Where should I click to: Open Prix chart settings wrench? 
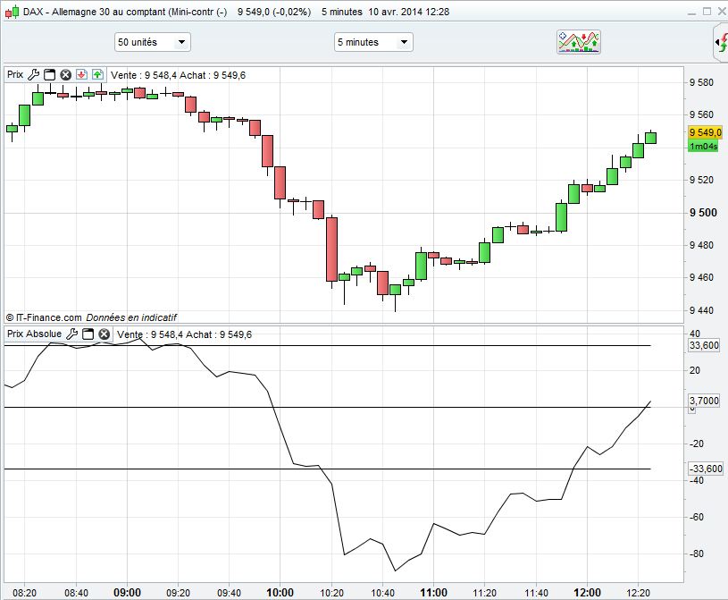point(33,74)
